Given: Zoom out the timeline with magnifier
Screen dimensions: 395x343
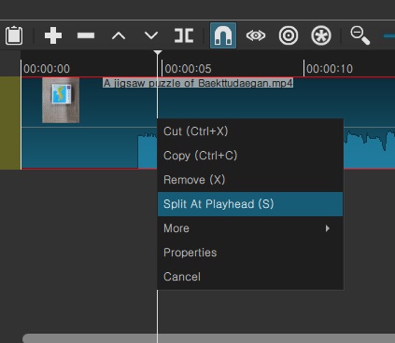Looking at the screenshot, I should click(360, 35).
